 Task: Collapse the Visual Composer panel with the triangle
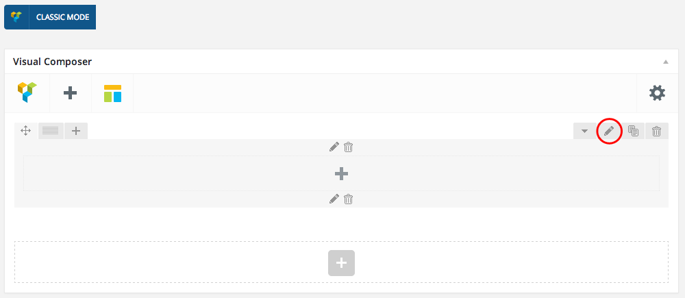[x=665, y=62]
